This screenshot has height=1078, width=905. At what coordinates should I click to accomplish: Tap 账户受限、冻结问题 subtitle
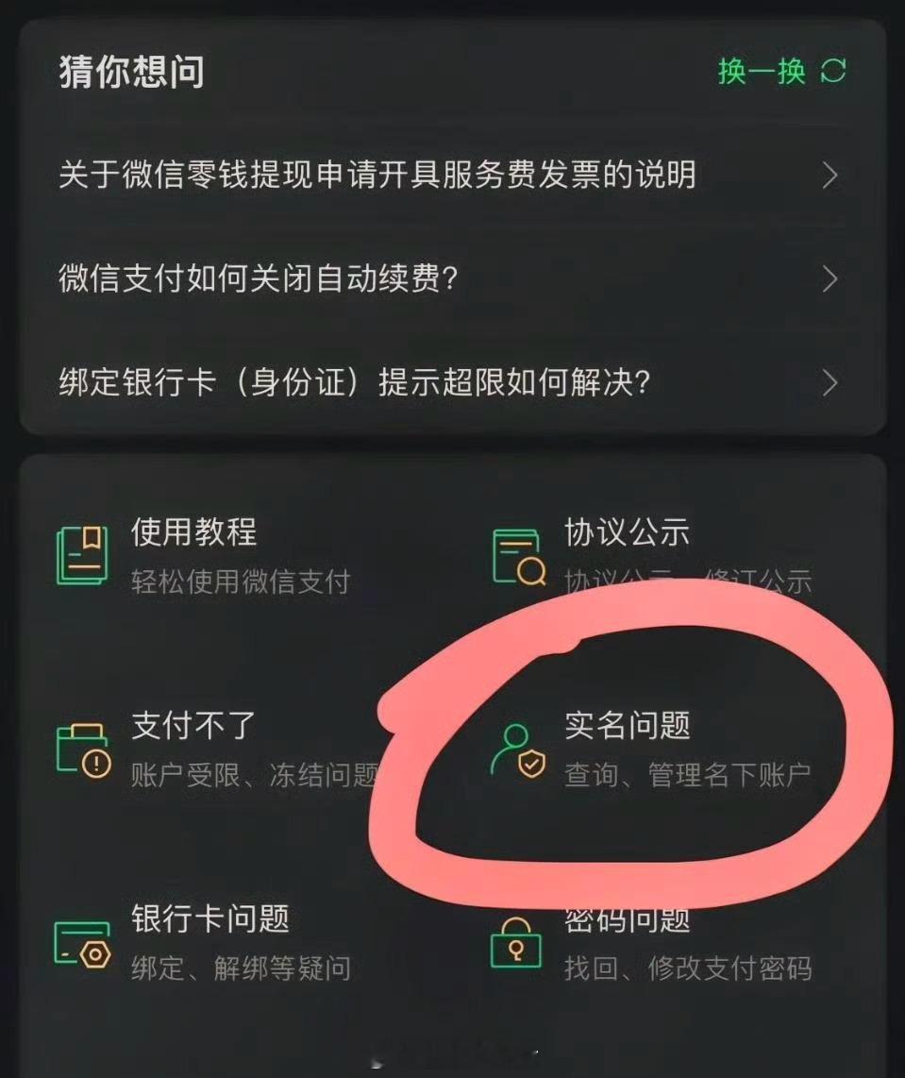pos(255,776)
